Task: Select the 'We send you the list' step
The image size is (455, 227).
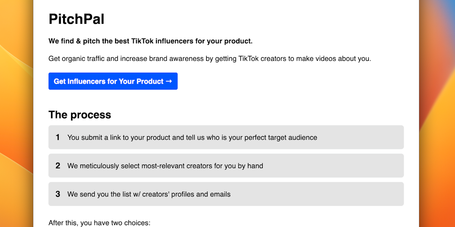Action: point(149,194)
